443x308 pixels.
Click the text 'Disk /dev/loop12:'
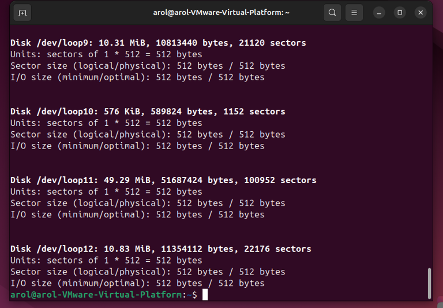54,249
